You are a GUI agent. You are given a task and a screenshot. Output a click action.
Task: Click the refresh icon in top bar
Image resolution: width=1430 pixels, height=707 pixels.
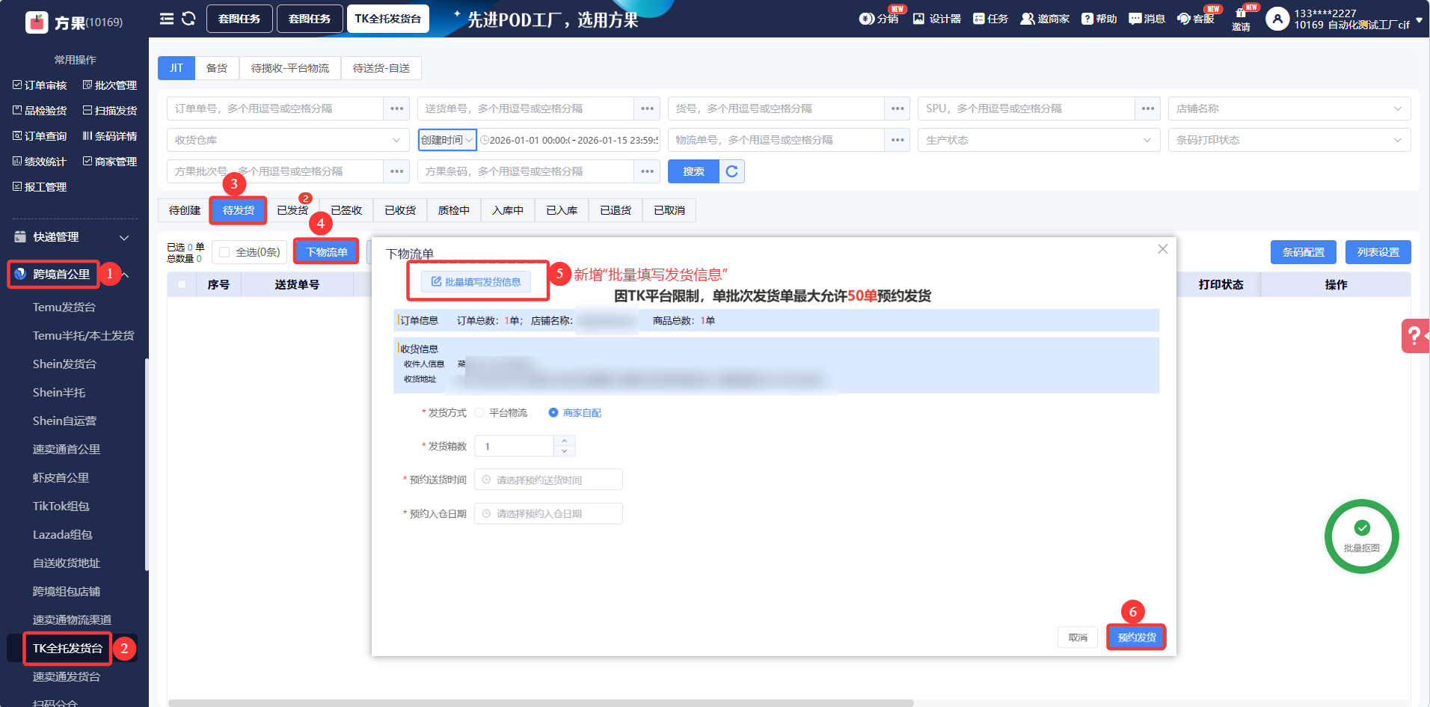pos(188,19)
